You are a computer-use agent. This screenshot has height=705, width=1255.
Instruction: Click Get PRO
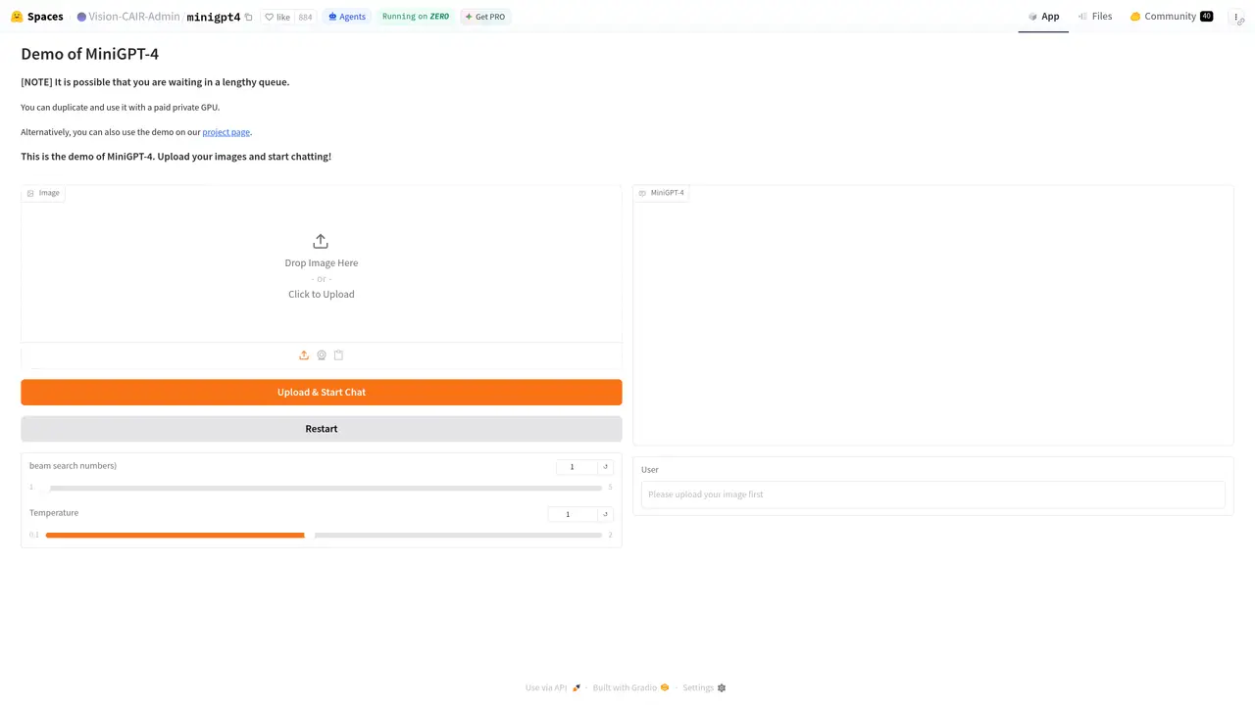tap(485, 17)
